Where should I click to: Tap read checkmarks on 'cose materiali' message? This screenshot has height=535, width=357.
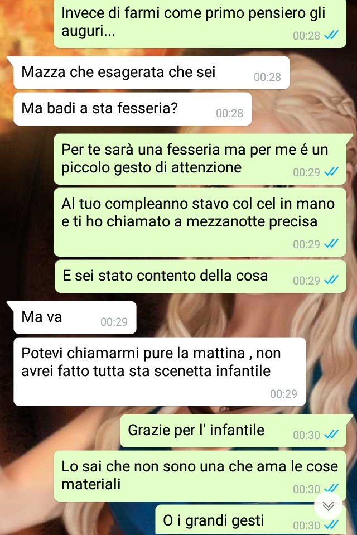(331, 489)
